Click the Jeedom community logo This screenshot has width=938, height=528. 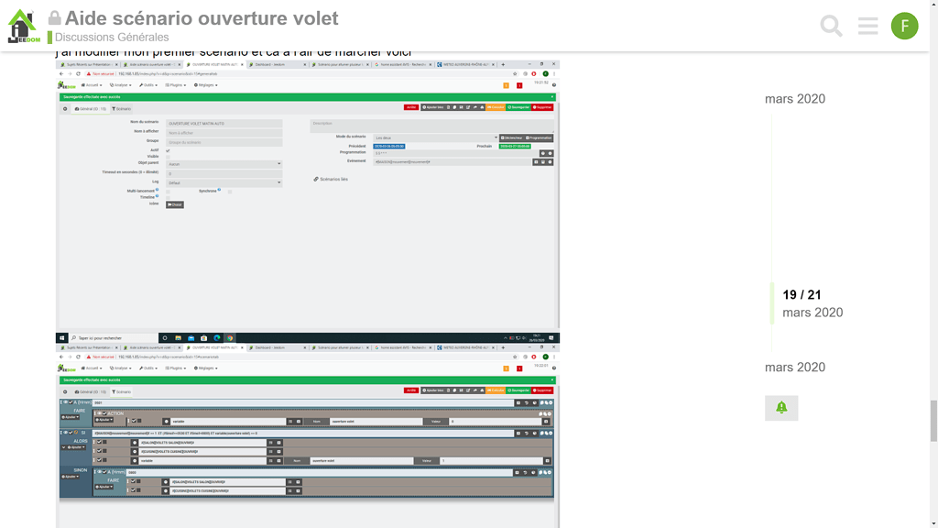(22, 26)
